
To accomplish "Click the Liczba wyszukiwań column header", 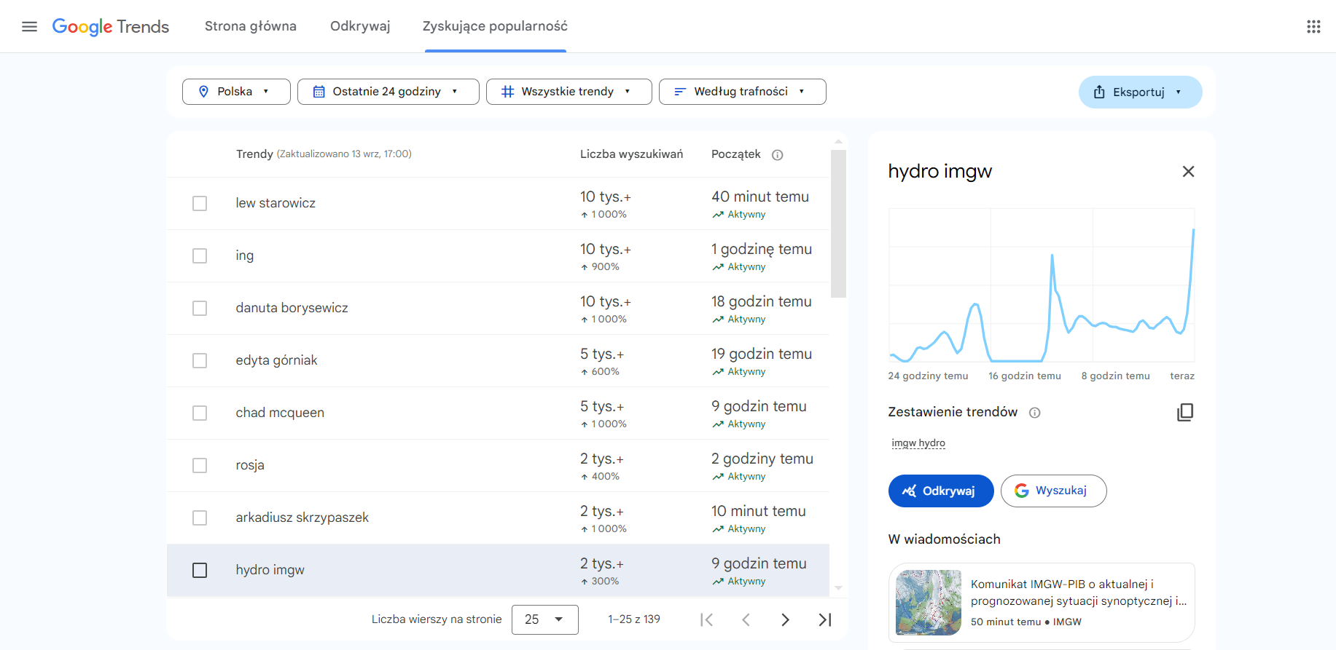I will pos(631,154).
